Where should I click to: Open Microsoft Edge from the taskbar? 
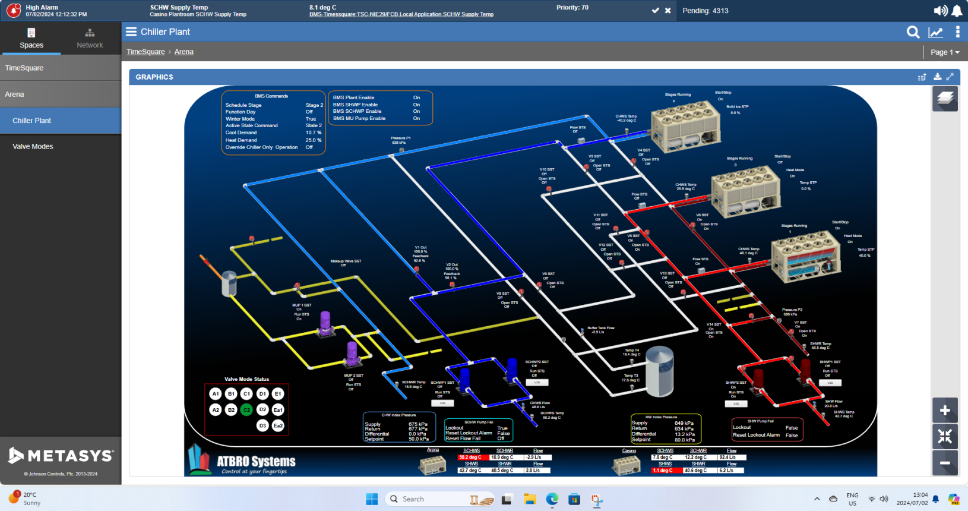552,499
